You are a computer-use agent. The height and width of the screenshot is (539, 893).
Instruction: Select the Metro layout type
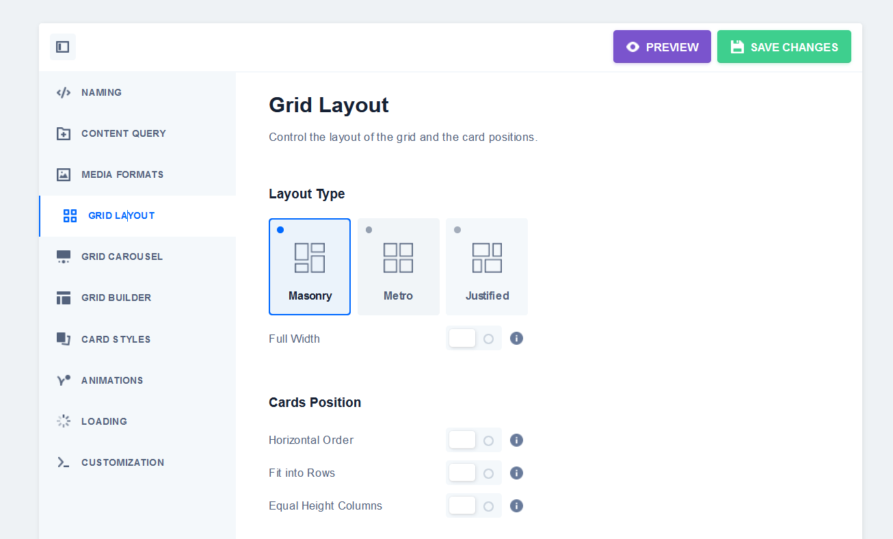(399, 267)
